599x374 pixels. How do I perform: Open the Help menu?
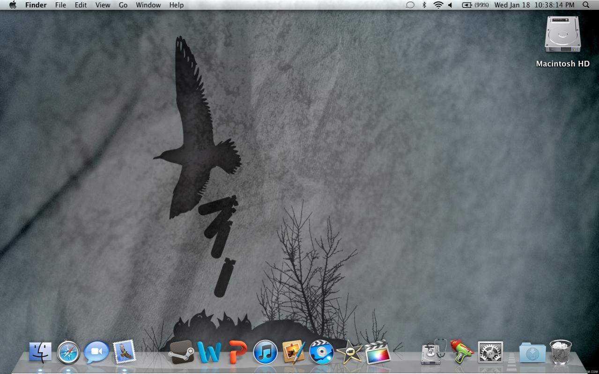click(176, 5)
